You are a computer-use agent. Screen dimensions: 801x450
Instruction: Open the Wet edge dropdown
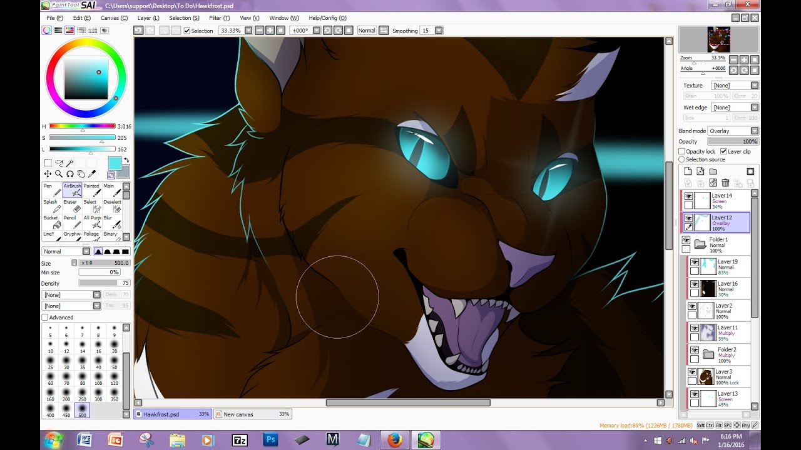click(x=735, y=107)
